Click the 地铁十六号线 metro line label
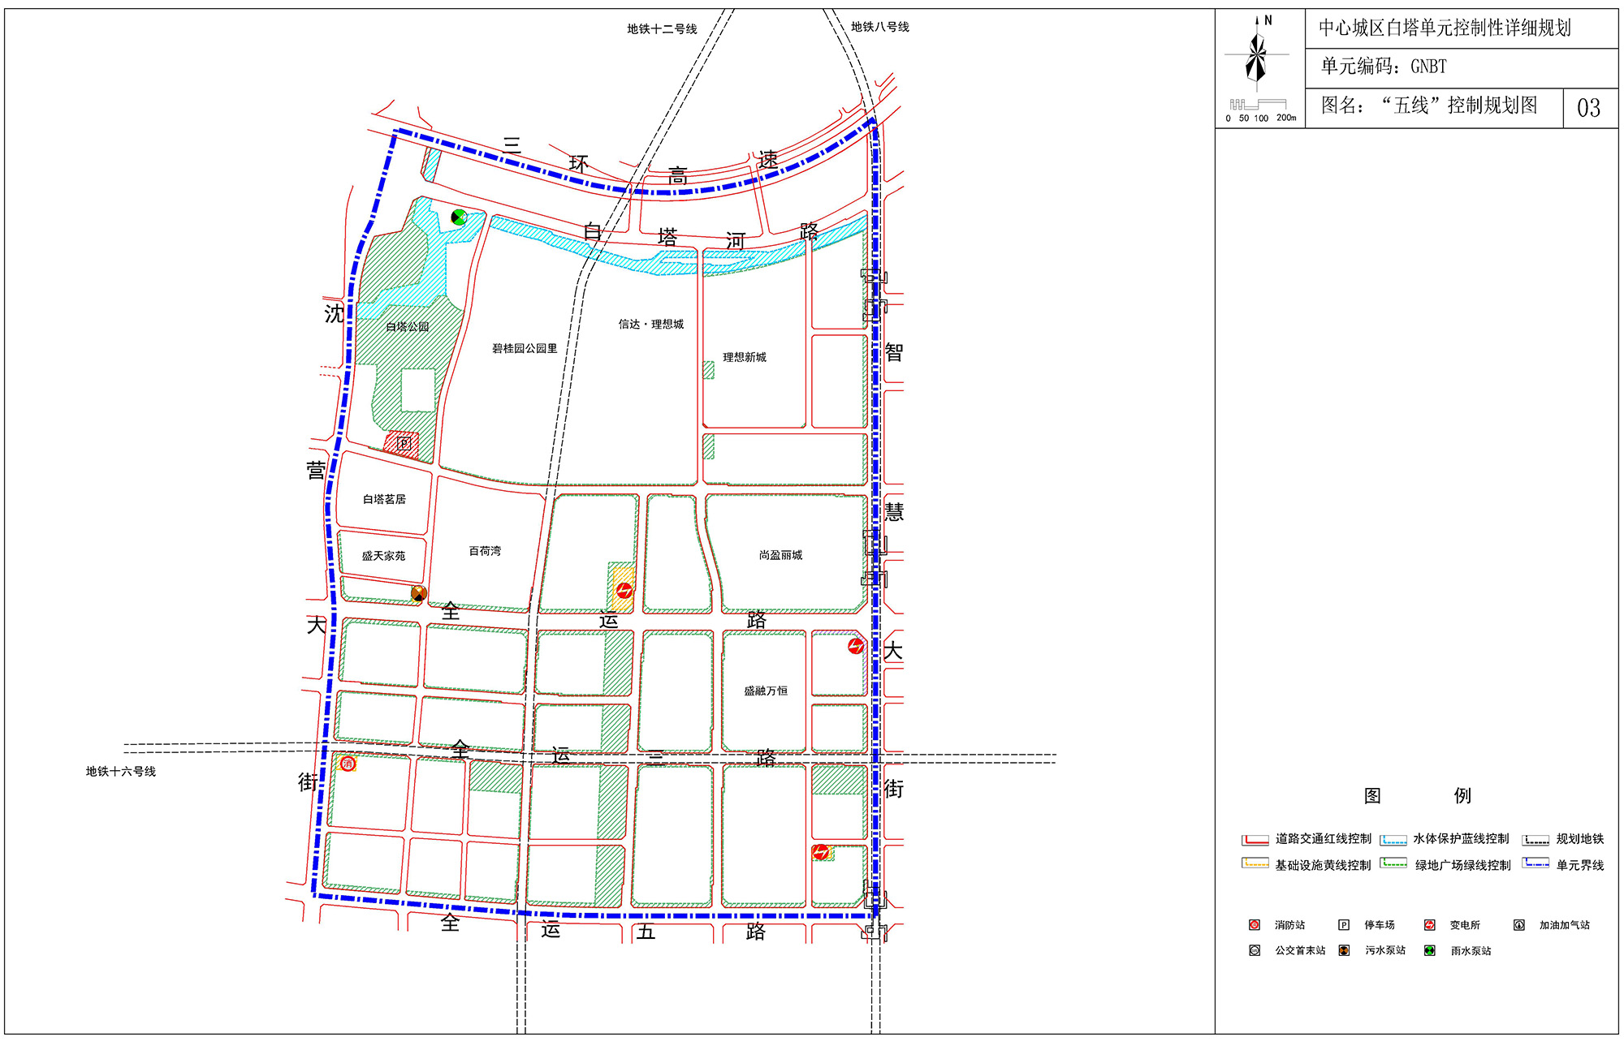The width and height of the screenshot is (1624, 1046). (121, 772)
